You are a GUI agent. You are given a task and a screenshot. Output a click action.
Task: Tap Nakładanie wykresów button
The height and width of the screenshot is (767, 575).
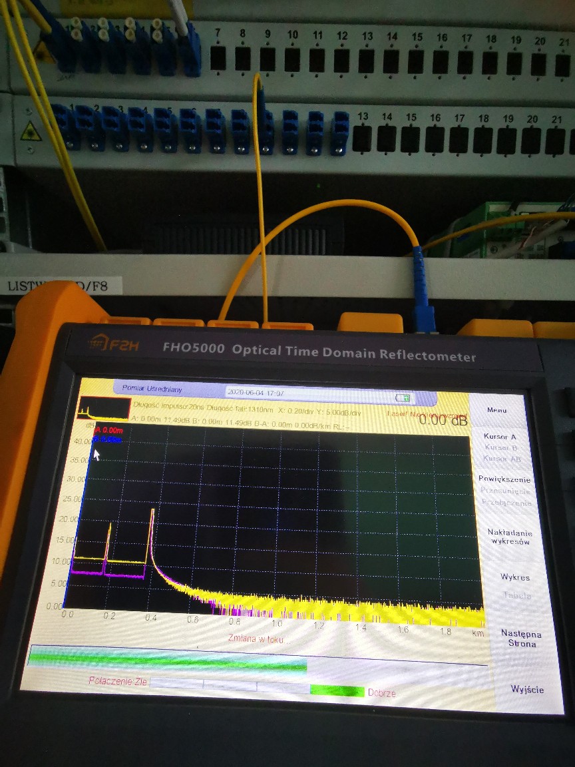tap(510, 537)
